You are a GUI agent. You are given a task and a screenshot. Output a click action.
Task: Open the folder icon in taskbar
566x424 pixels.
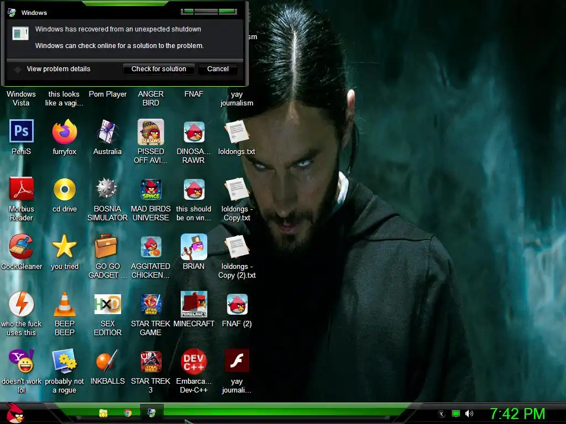coord(103,413)
